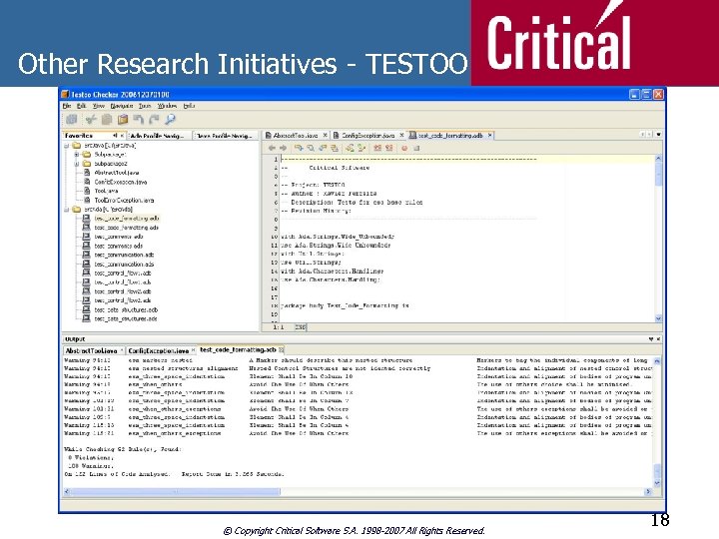Click the Output panel horizontal scrollbar thumb

[x=175, y=492]
